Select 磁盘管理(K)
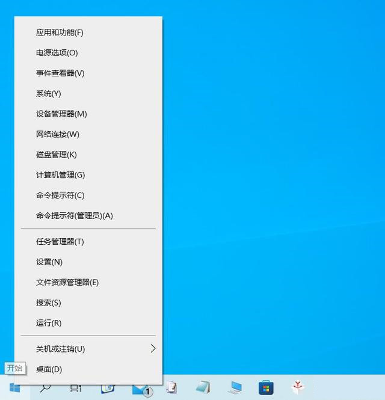The width and height of the screenshot is (385, 400). [57, 155]
